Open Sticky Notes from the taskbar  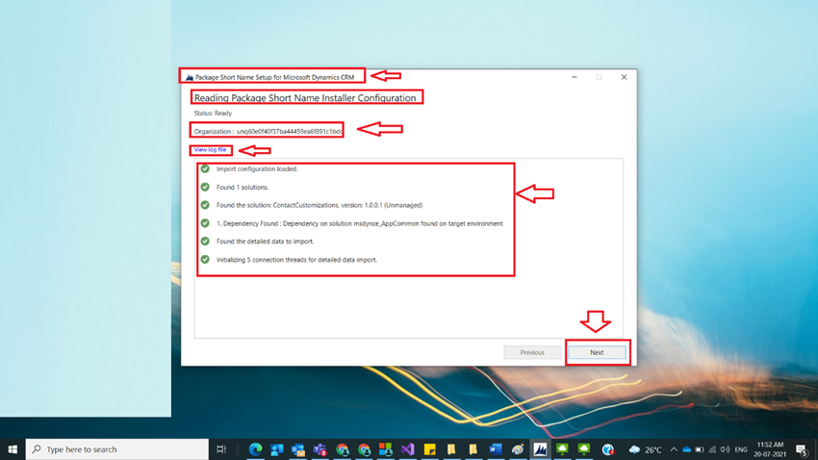tap(429, 449)
